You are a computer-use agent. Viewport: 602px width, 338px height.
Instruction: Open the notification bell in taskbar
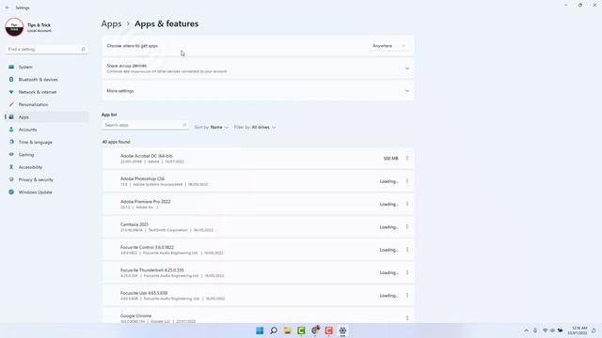[x=594, y=330]
